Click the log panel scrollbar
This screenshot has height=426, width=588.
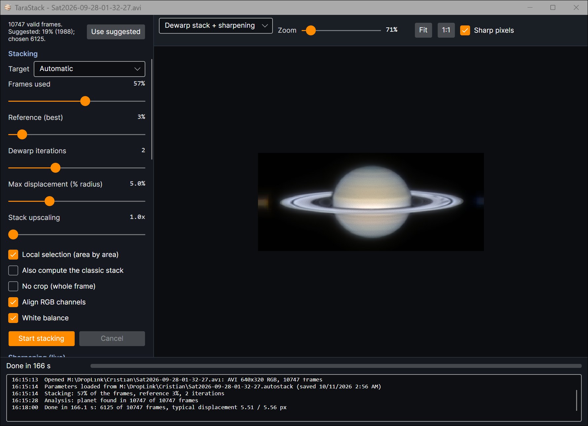(x=576, y=400)
